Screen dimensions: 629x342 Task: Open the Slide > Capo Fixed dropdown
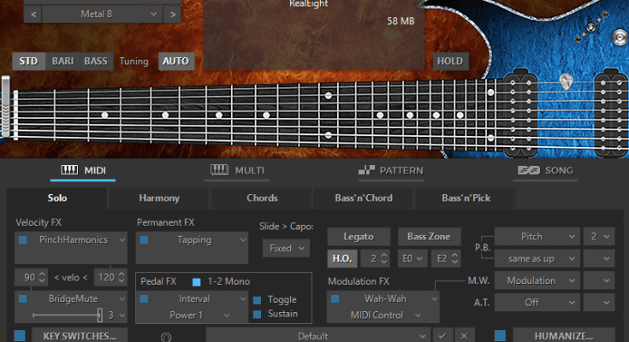[x=286, y=249]
